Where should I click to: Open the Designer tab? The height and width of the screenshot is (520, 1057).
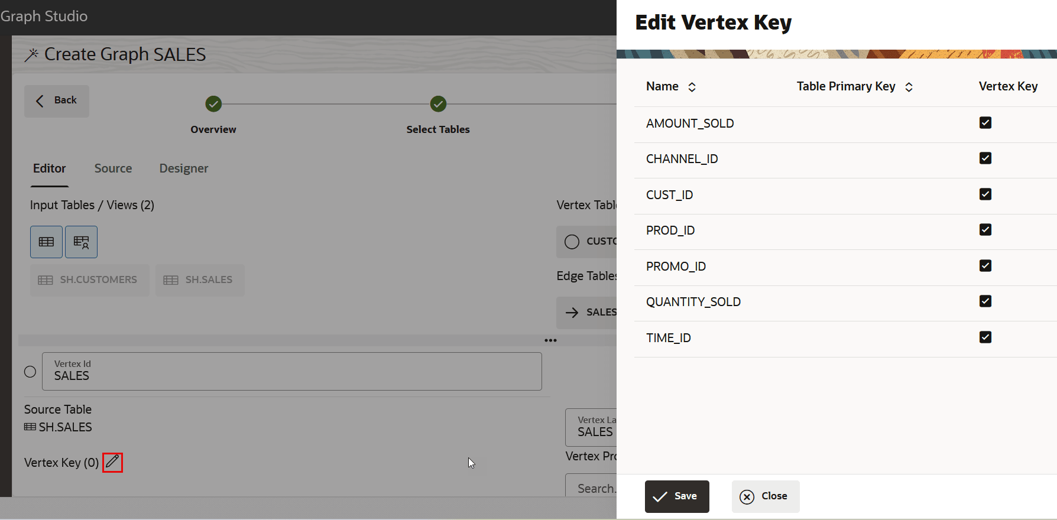(183, 168)
